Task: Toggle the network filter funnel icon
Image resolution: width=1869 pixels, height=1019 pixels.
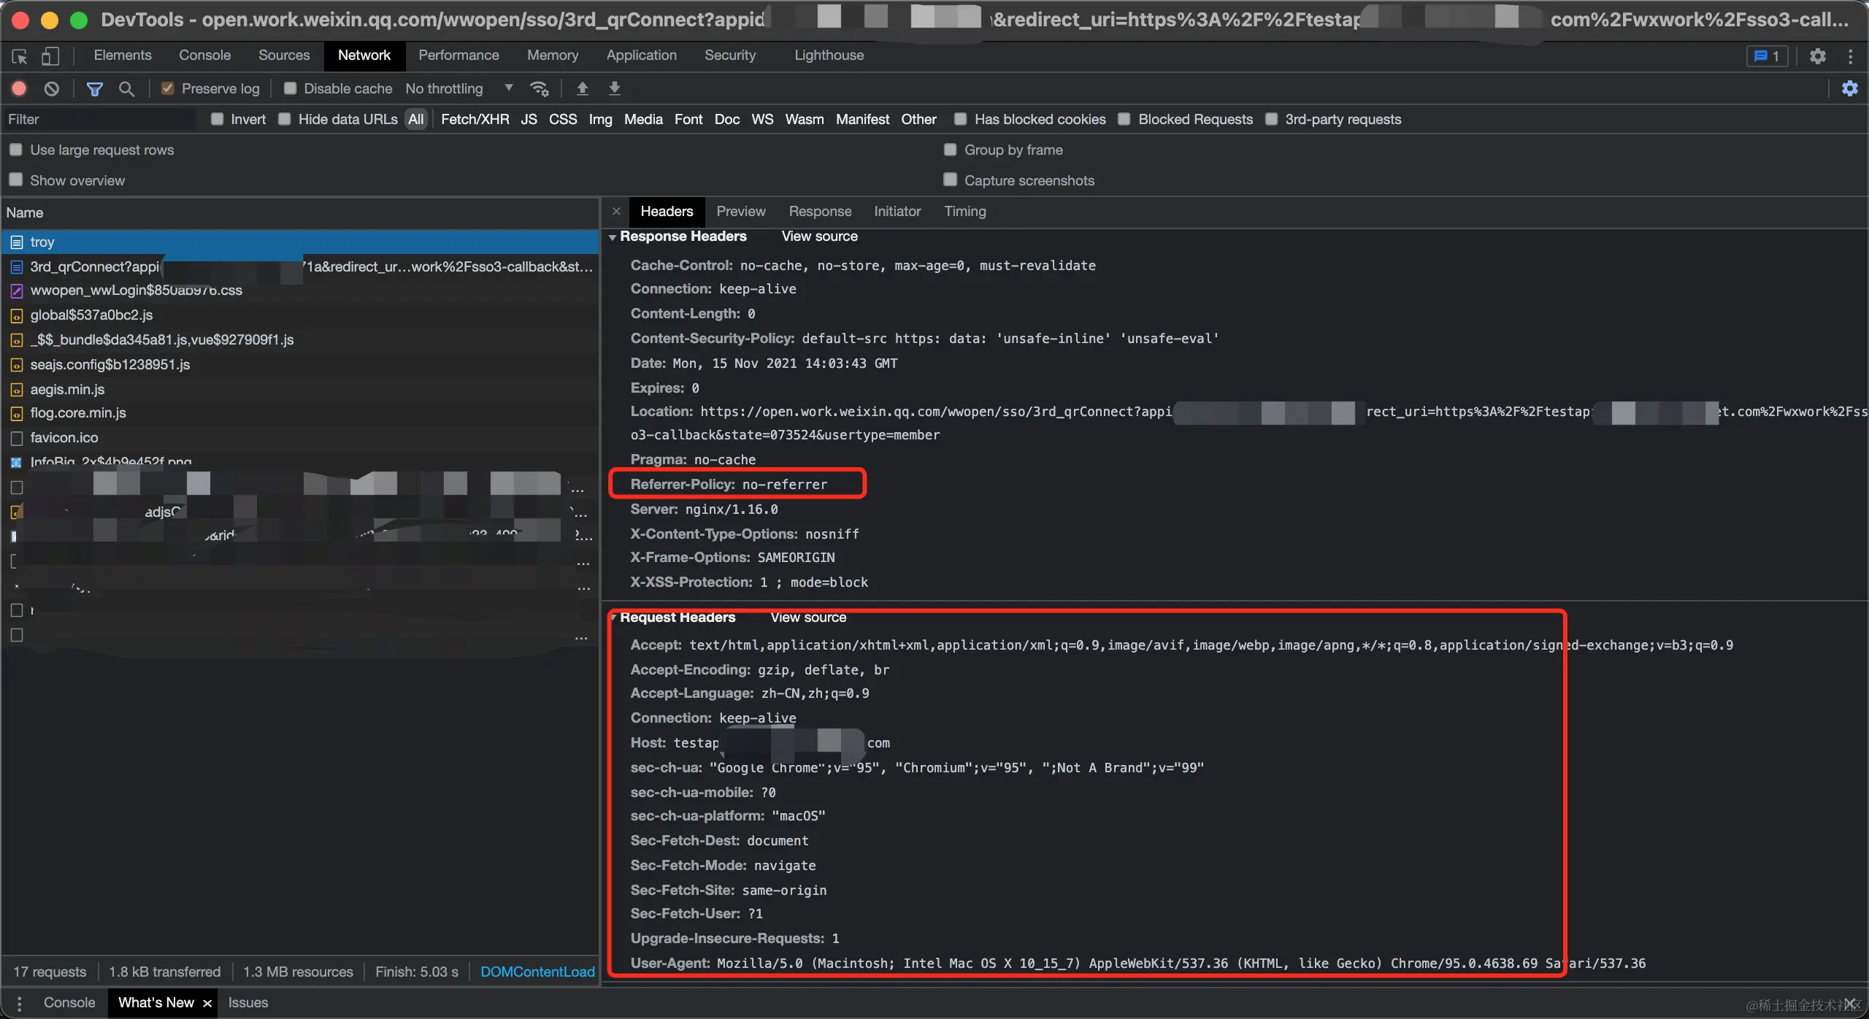Action: pyautogui.click(x=94, y=88)
